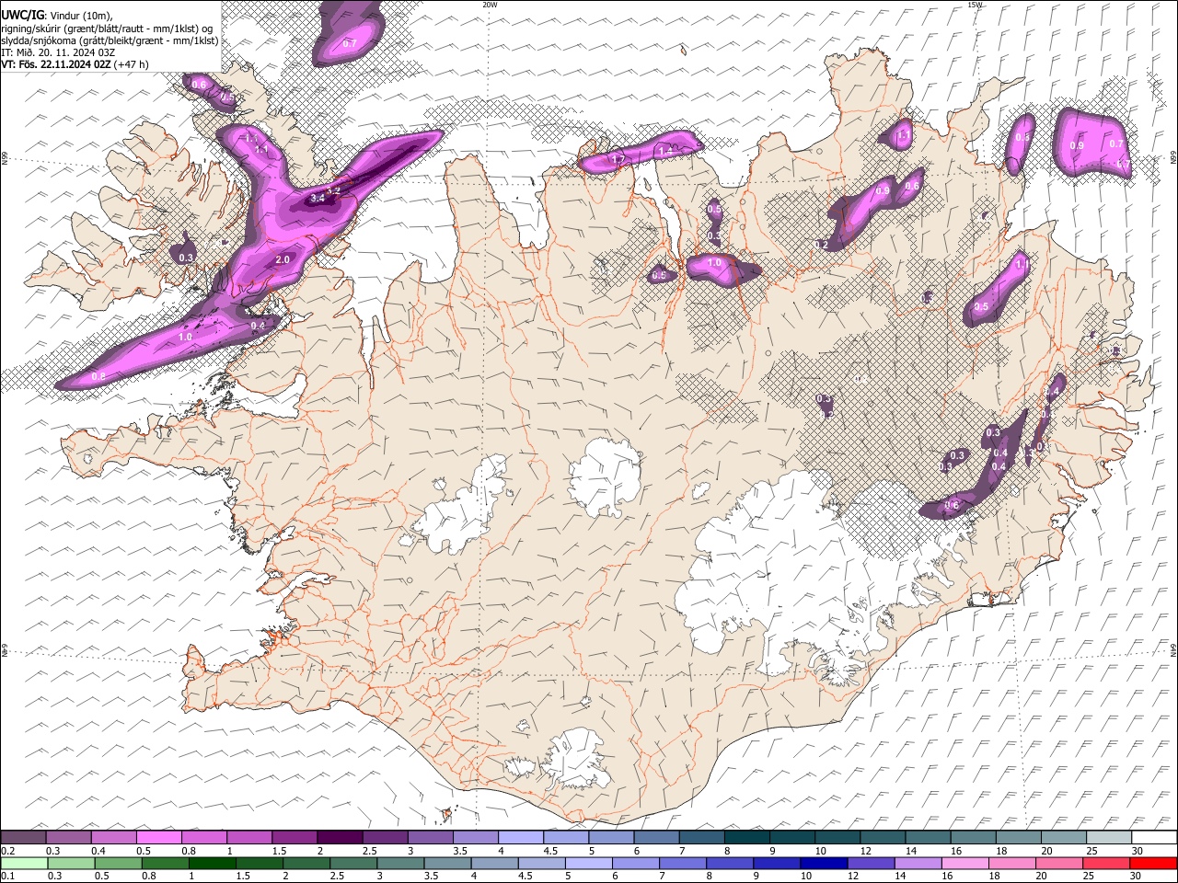Select the light lavender snow swatch at 4
1178x883 pixels.
click(x=520, y=837)
